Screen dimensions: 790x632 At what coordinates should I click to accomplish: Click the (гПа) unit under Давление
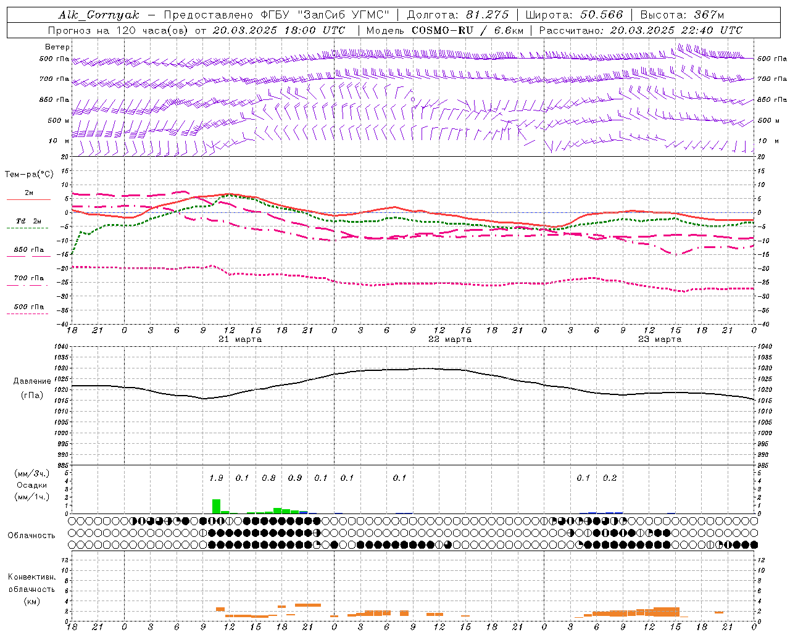[x=32, y=395]
